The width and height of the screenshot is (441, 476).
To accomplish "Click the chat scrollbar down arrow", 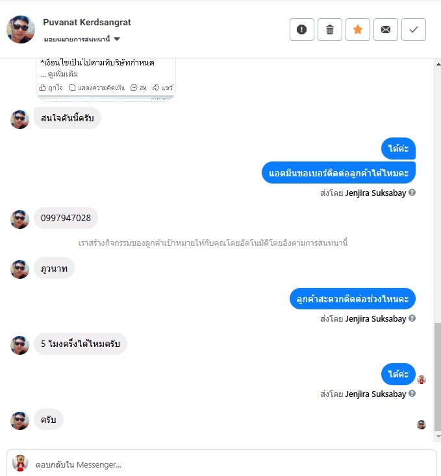I will [x=438, y=436].
